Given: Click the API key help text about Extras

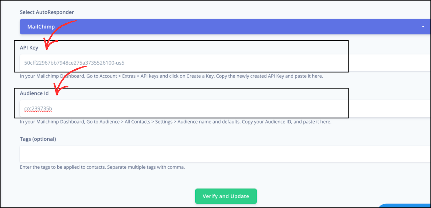Looking at the screenshot, I should (x=171, y=76).
